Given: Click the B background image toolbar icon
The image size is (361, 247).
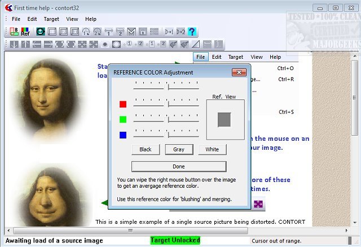Looking at the screenshot, I should tap(14, 32).
